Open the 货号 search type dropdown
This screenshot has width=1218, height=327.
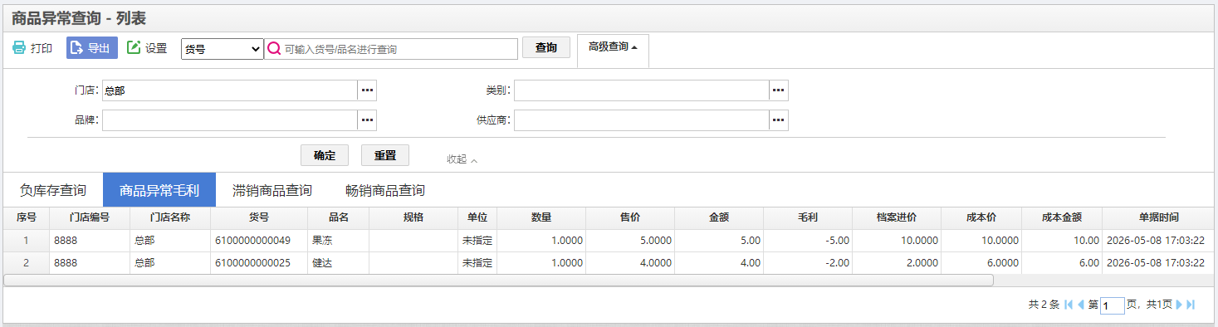[x=223, y=49]
